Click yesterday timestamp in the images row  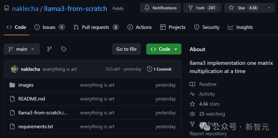pyautogui.click(x=166, y=85)
